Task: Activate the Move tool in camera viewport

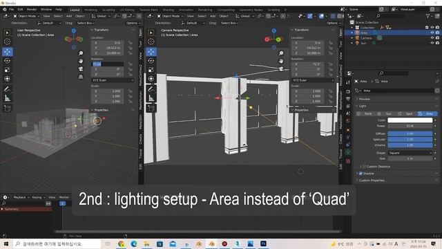Action: click(x=151, y=52)
